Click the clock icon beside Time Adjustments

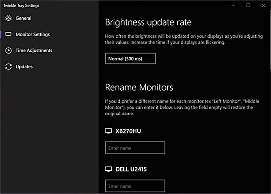coord(8,50)
